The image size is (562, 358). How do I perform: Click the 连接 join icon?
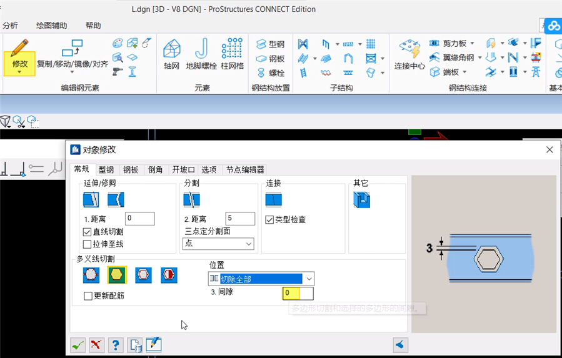tap(273, 199)
